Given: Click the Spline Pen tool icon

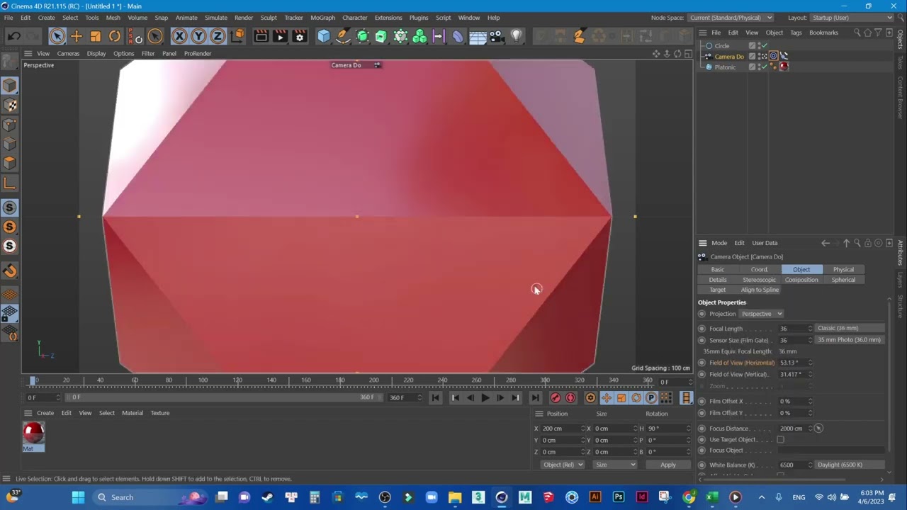Looking at the screenshot, I should pyautogui.click(x=343, y=36).
